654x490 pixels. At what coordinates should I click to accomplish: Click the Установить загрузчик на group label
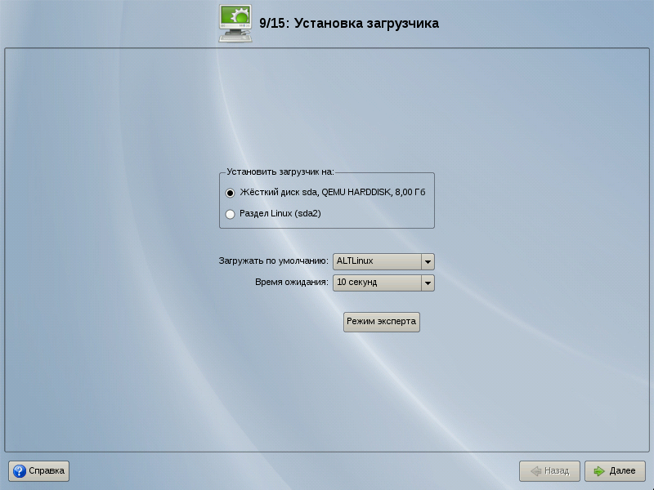(280, 172)
